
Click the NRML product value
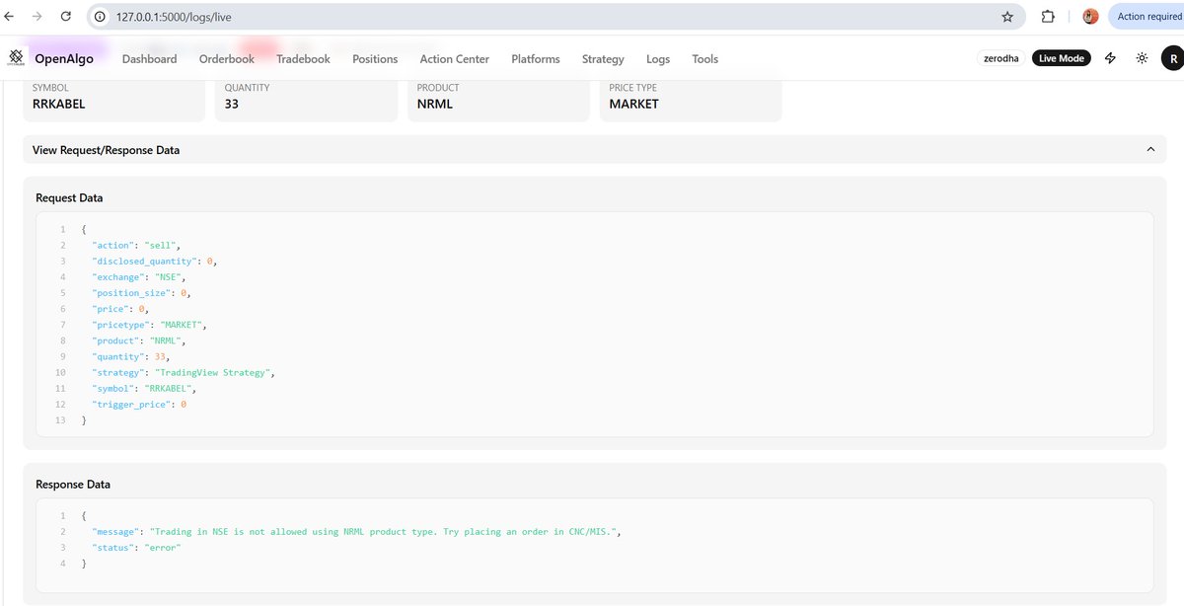pyautogui.click(x=435, y=104)
